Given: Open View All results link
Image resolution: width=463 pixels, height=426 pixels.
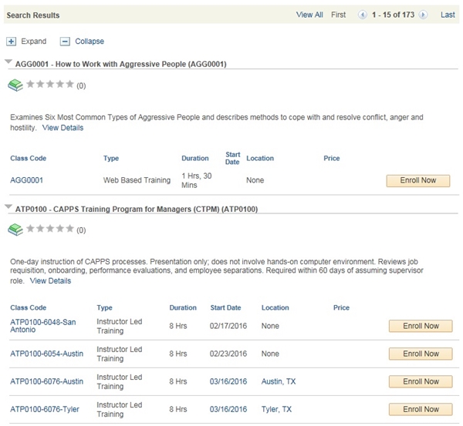Looking at the screenshot, I should pyautogui.click(x=309, y=15).
